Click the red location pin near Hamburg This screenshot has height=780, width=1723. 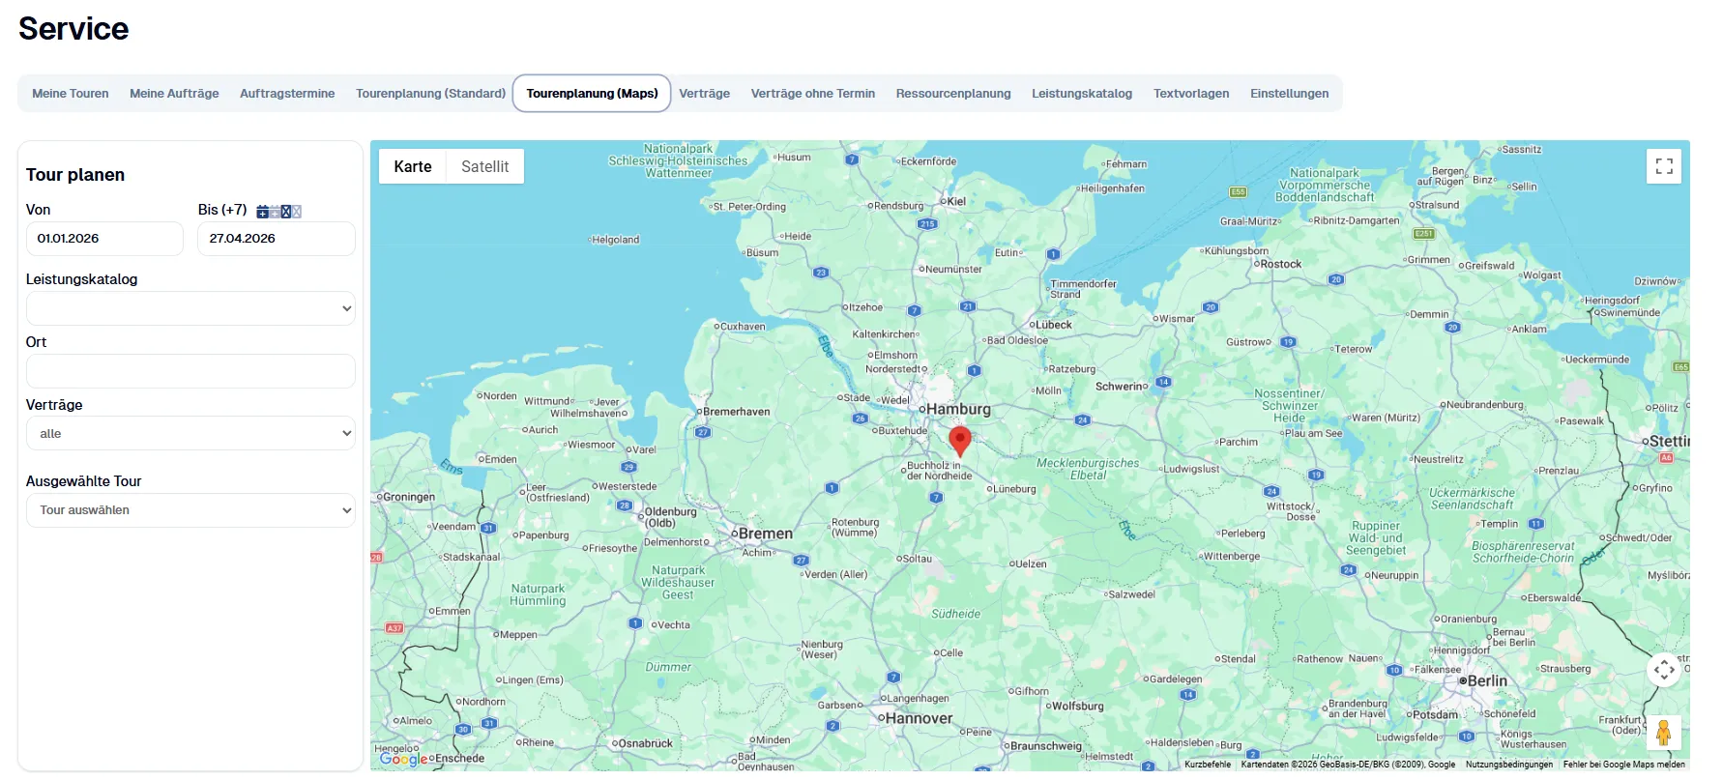tap(959, 440)
